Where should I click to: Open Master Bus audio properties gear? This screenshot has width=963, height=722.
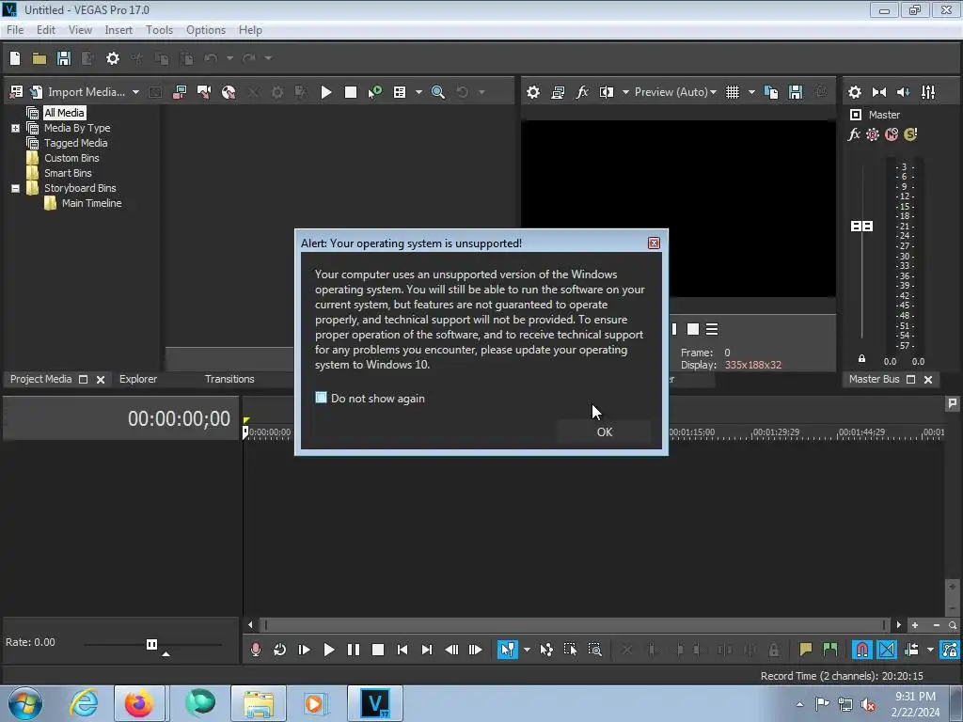854,92
